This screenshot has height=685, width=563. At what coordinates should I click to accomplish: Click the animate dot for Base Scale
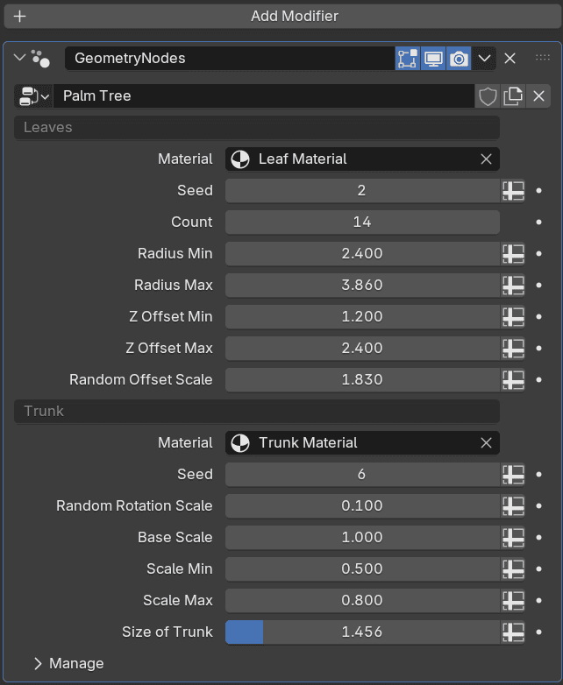point(538,537)
